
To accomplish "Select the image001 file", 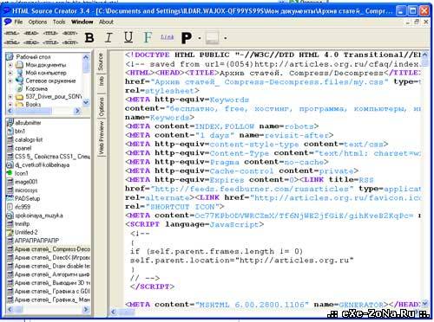I will [26, 182].
